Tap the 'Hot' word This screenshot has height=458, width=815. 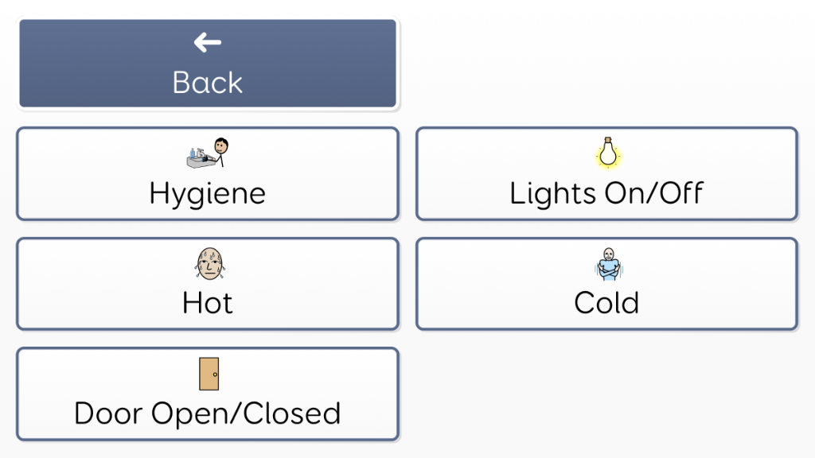click(208, 303)
